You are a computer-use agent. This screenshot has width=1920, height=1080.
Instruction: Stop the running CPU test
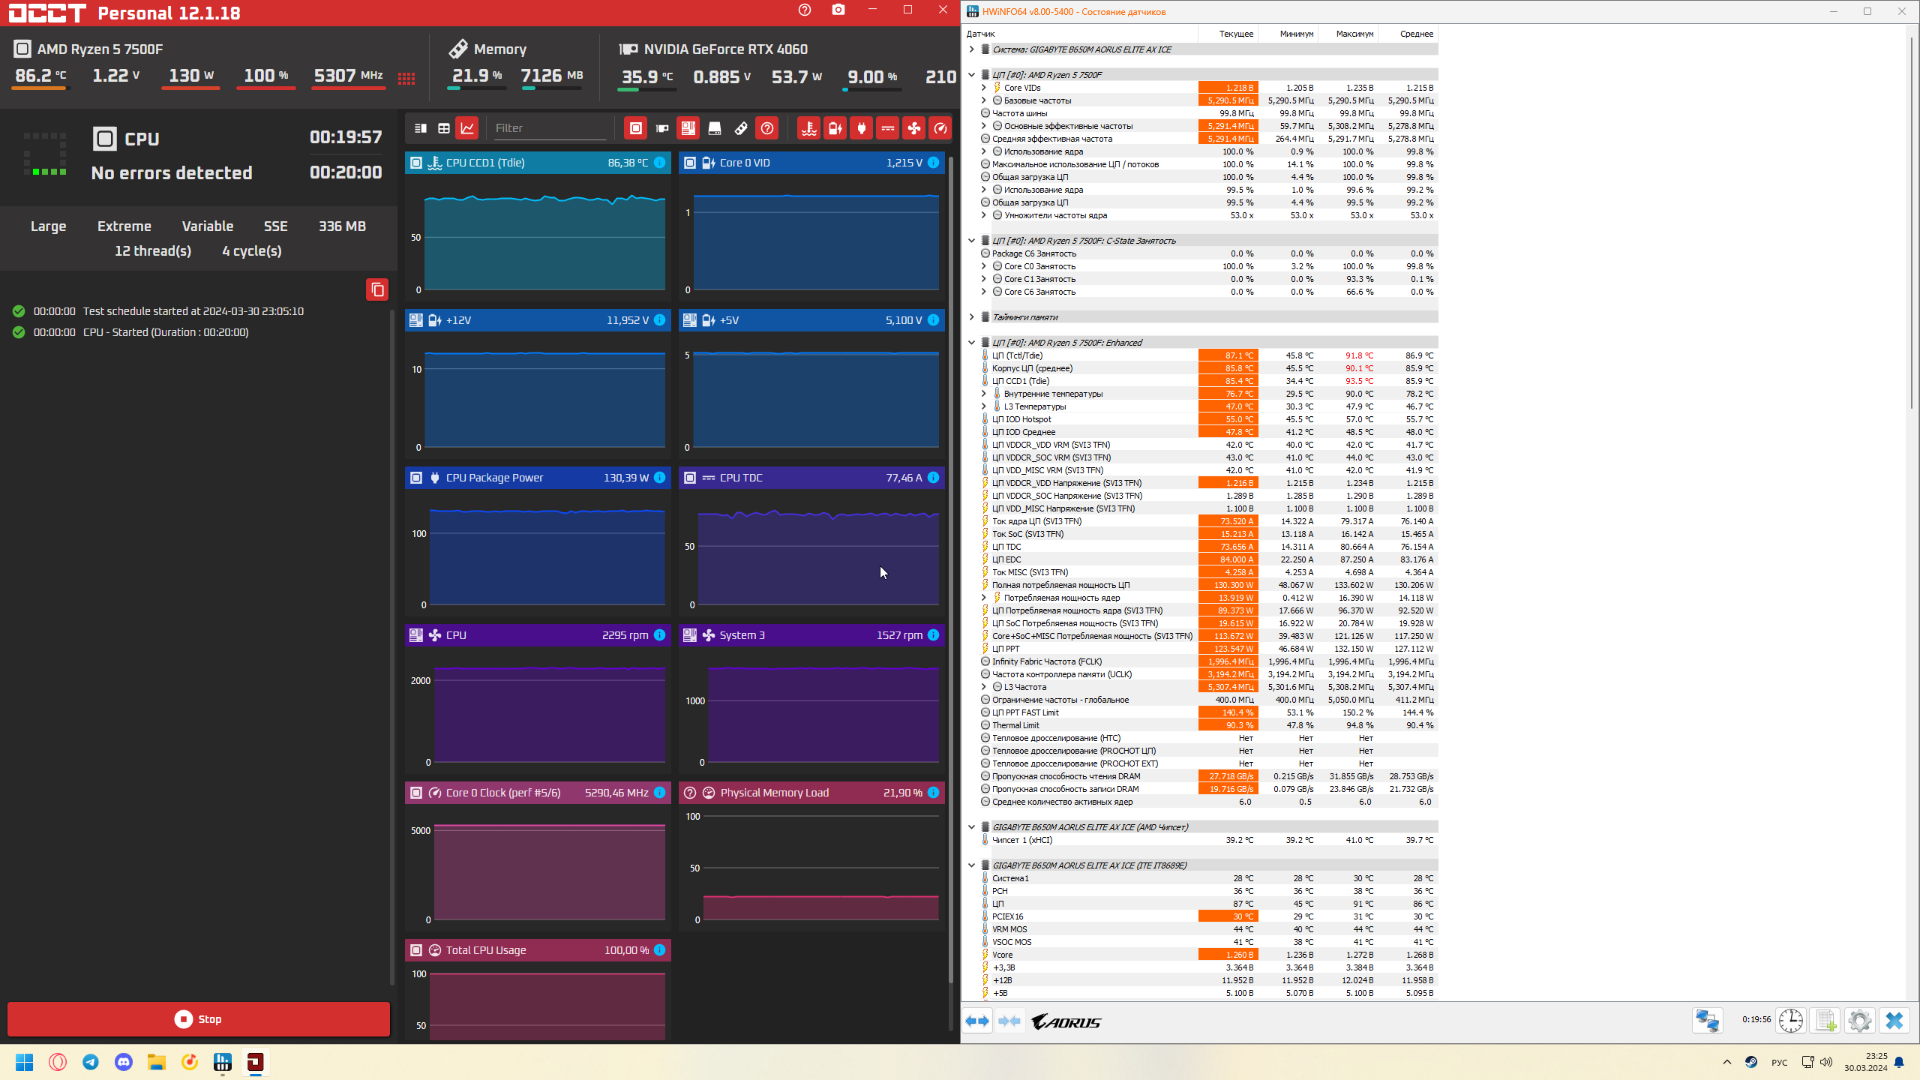point(199,1019)
